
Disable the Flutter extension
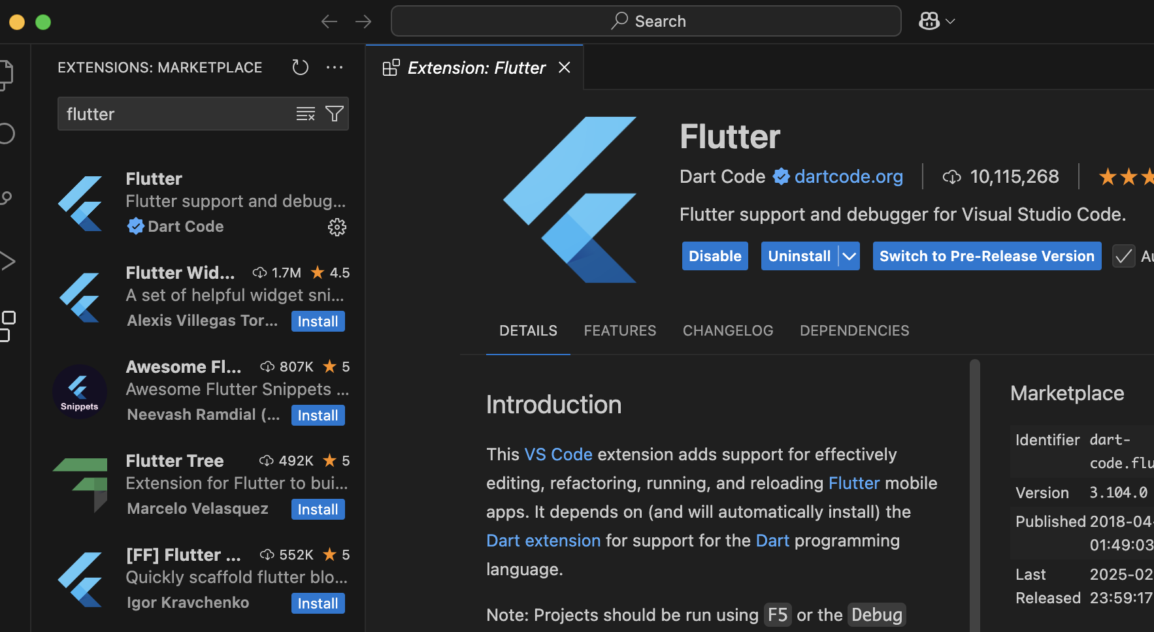click(715, 256)
